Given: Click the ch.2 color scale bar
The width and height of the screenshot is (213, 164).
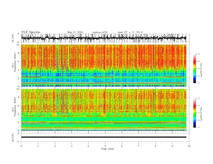Looking at the screenshot, I should coord(194,113).
